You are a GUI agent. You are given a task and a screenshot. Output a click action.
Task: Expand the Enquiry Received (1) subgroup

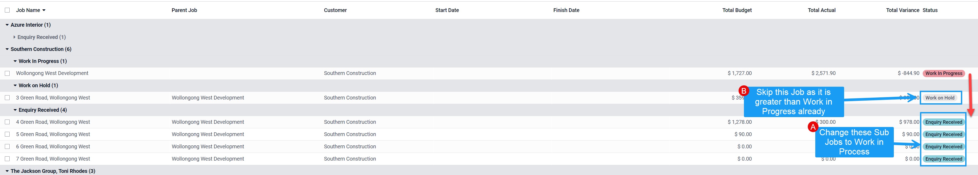[x=14, y=37]
